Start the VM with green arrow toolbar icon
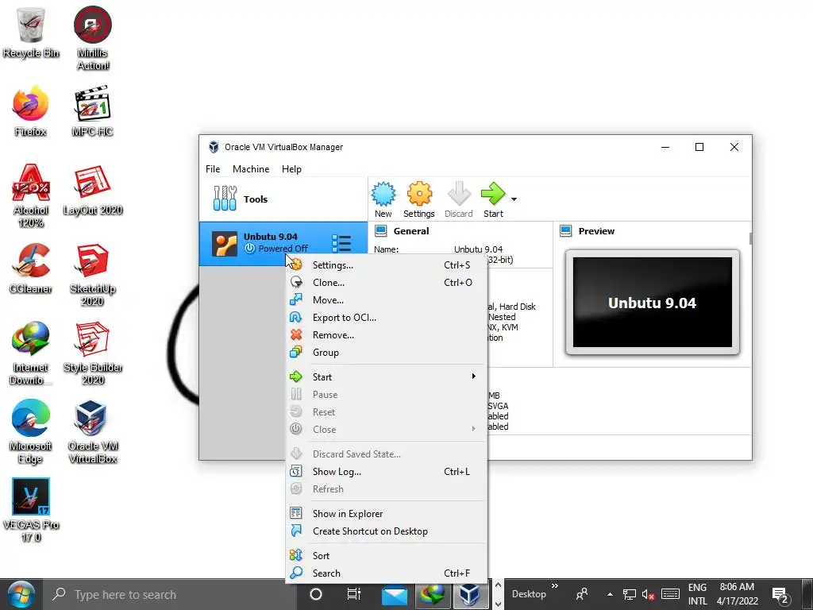This screenshot has height=610, width=813. [x=493, y=199]
